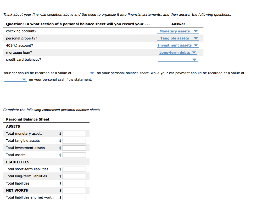
Task: Click the ASSETS section heading
Action: coord(13,126)
